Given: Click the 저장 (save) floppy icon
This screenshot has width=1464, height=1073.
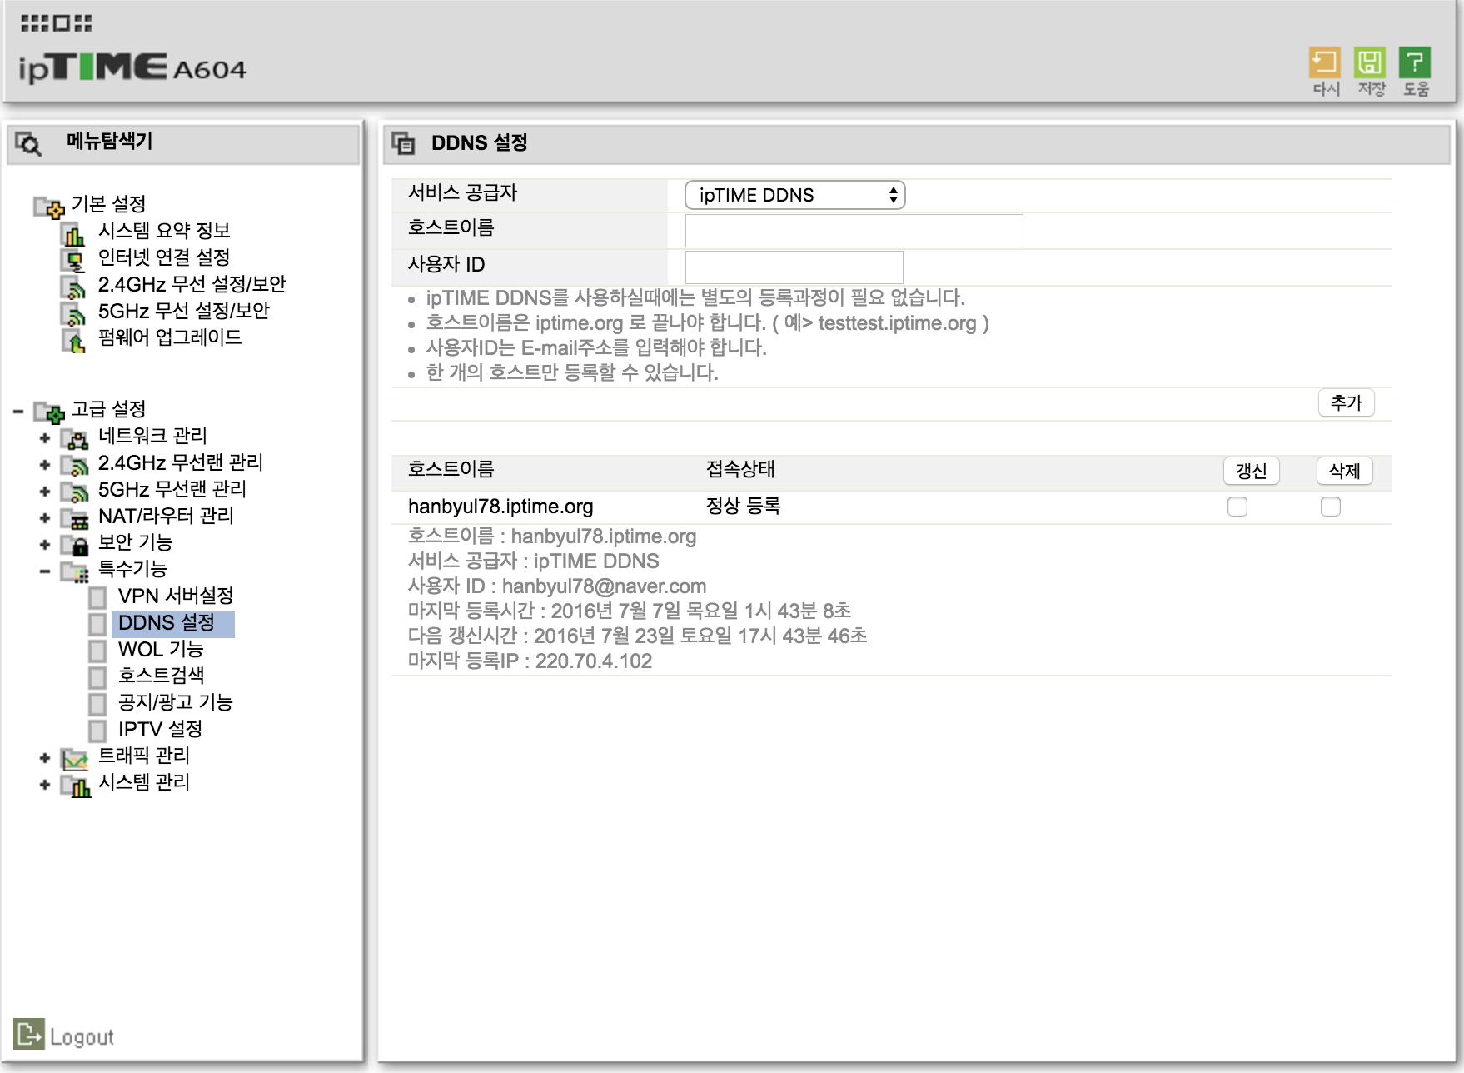Looking at the screenshot, I should (x=1369, y=62).
